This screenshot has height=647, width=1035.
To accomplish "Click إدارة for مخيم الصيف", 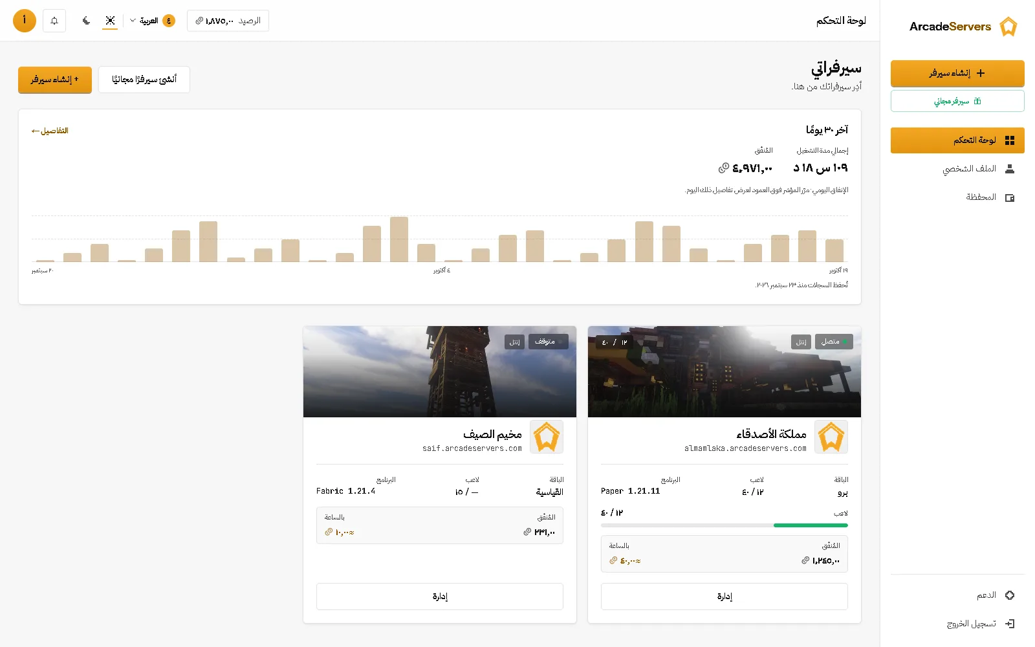I will coord(440,597).
